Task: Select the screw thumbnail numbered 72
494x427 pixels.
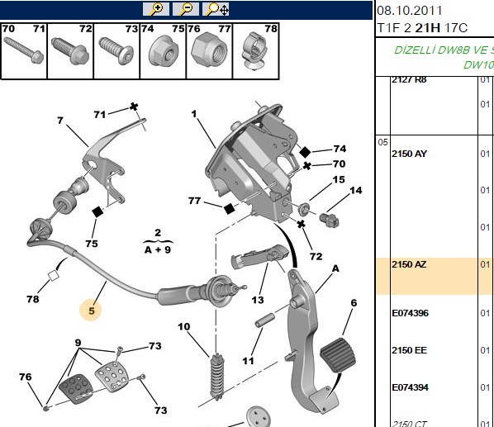Action: pos(70,50)
